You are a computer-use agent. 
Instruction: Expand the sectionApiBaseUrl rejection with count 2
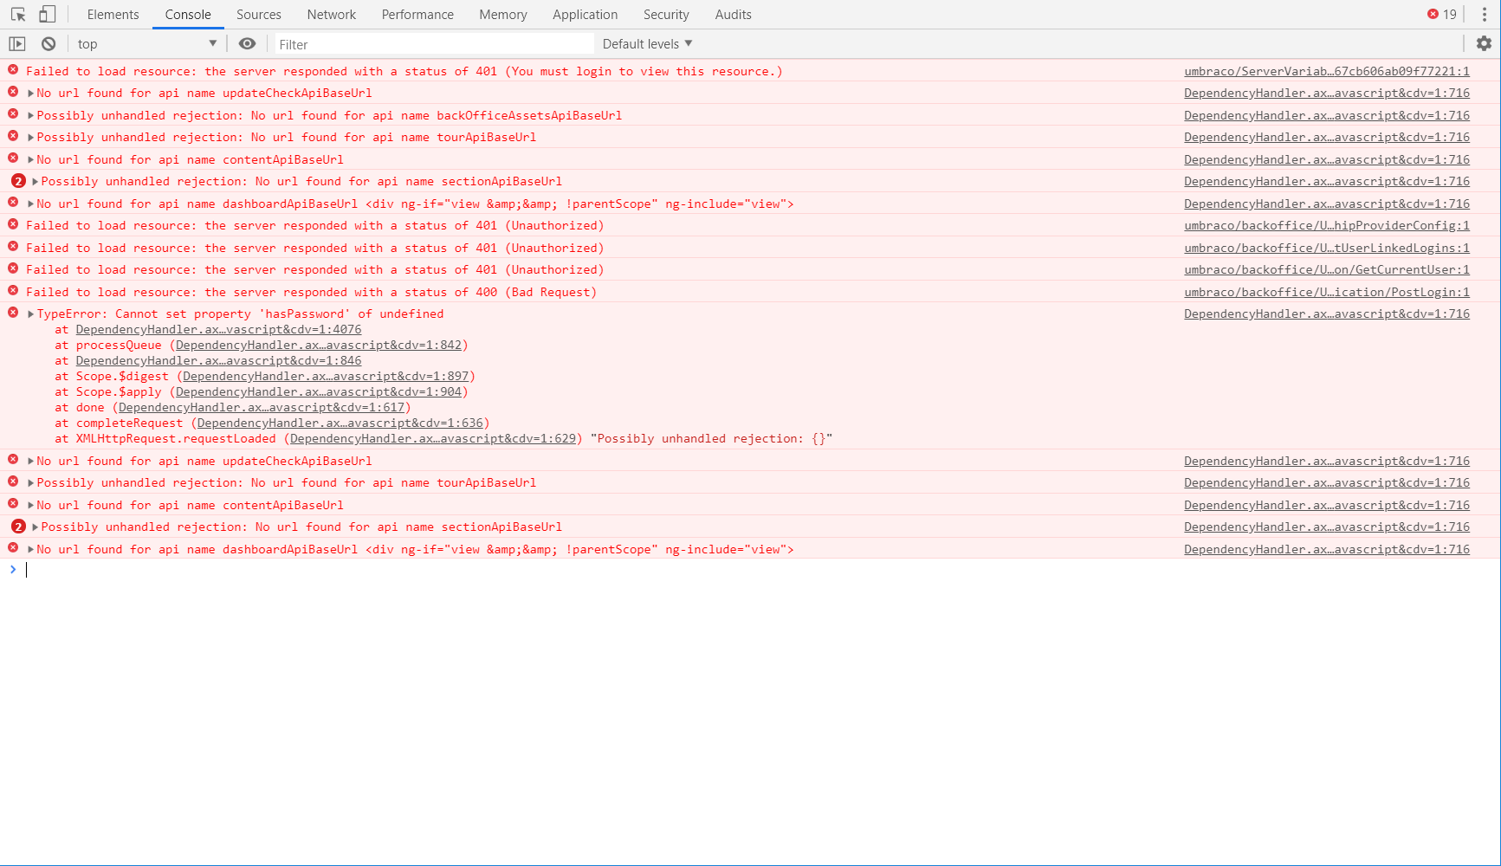click(33, 181)
